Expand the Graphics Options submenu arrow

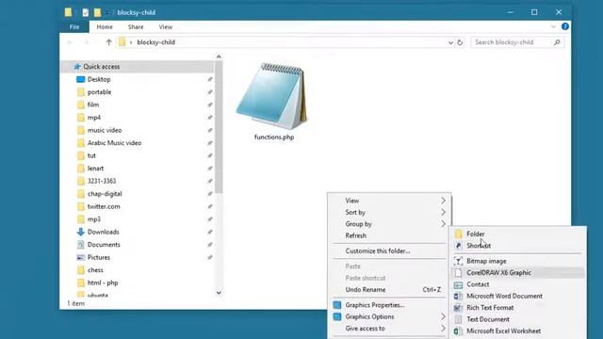click(443, 316)
